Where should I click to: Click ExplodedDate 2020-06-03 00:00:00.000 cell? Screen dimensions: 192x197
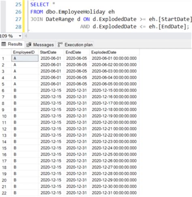point(115,71)
